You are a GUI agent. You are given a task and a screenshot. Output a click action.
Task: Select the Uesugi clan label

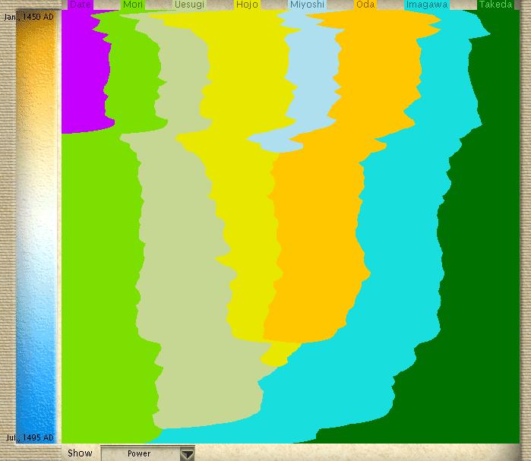[189, 5]
